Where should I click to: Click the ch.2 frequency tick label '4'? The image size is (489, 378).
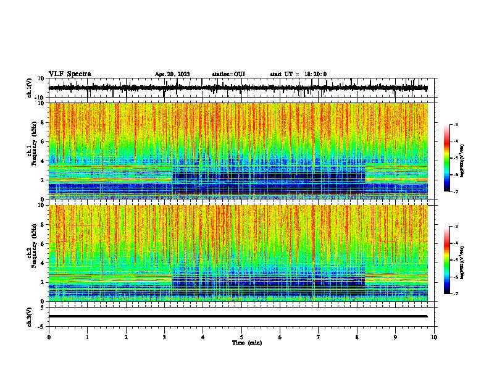coord(43,264)
